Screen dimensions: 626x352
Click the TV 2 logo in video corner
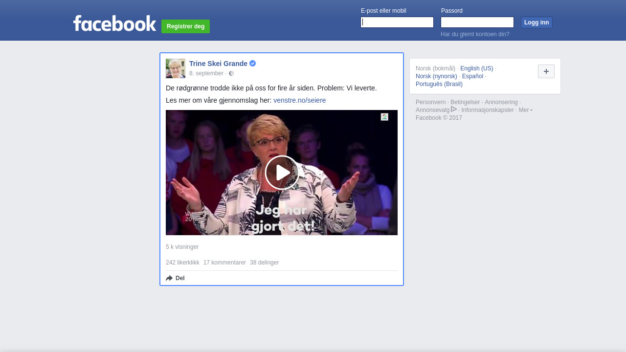(384, 117)
